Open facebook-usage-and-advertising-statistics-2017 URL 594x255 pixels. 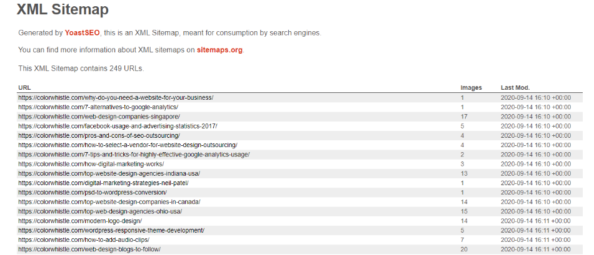(118, 126)
